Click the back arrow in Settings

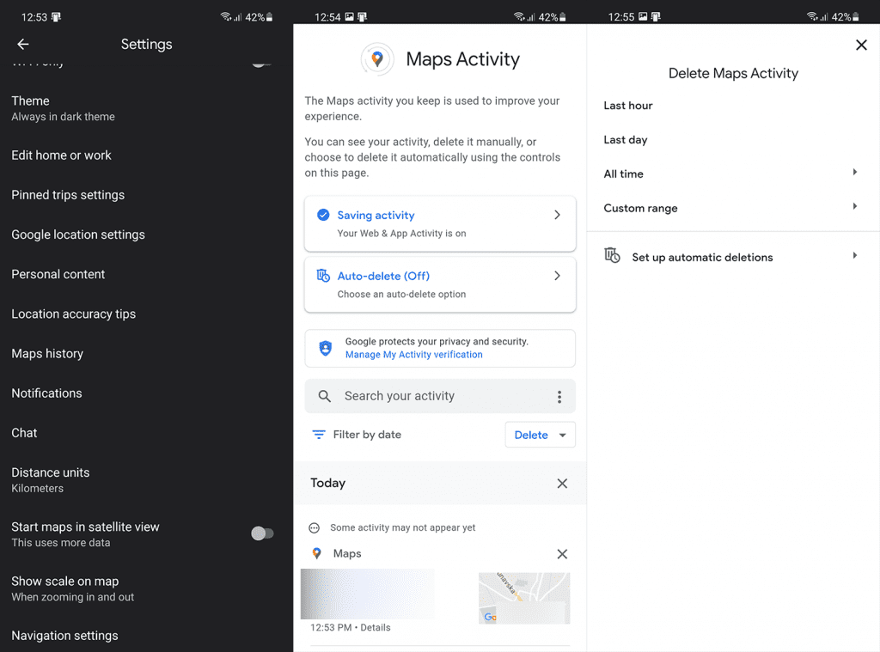point(22,44)
